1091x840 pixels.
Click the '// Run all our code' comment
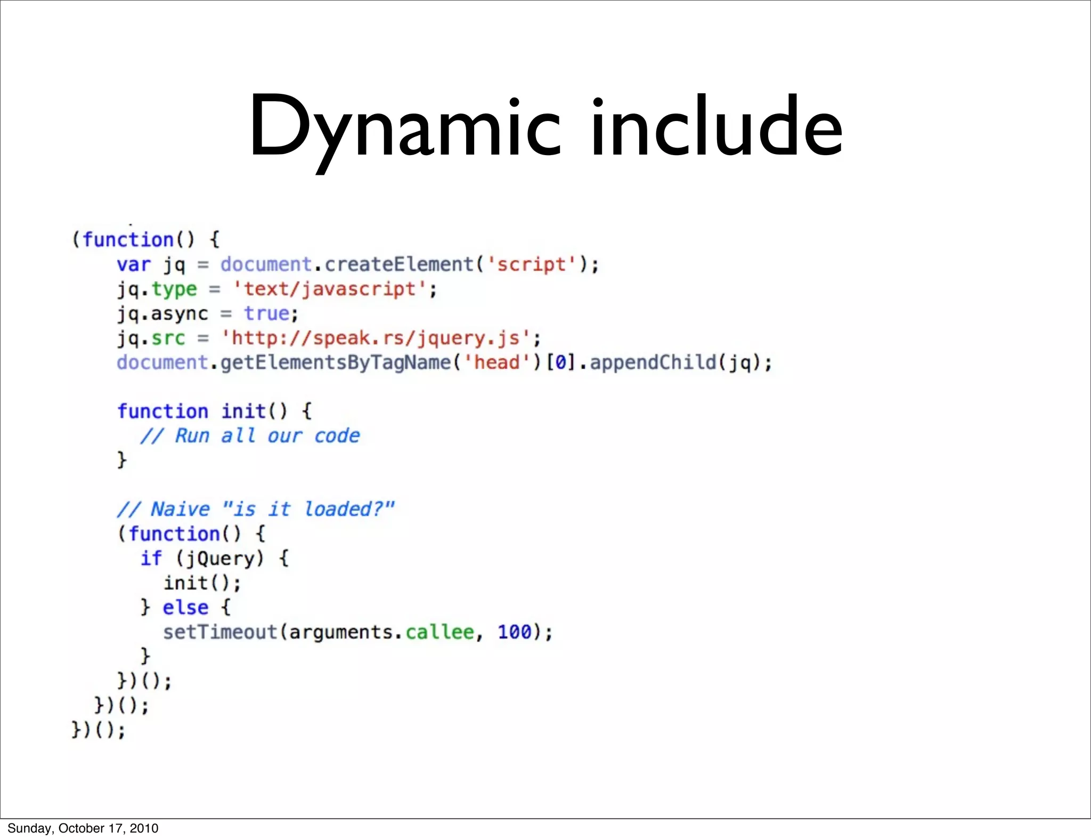click(x=250, y=435)
